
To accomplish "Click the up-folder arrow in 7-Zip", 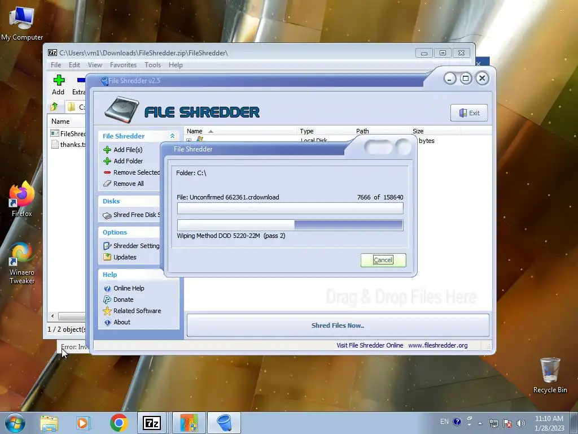I will click(54, 107).
